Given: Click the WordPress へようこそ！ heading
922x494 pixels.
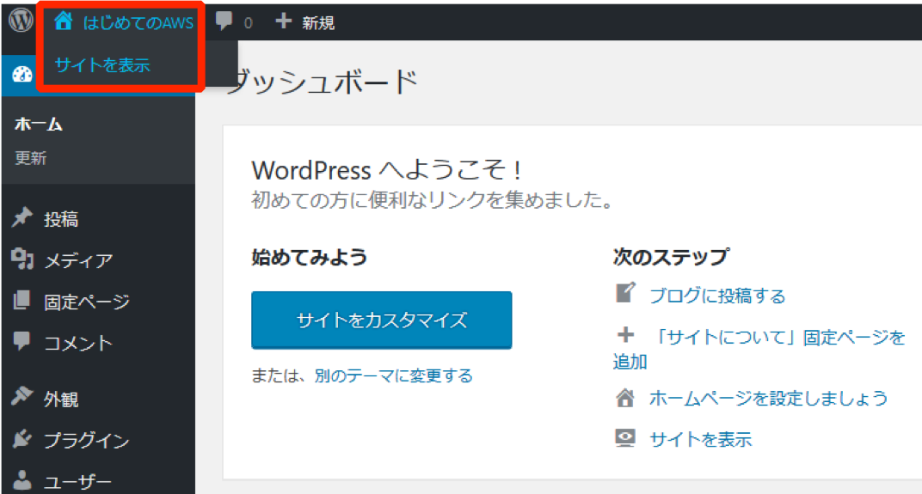Looking at the screenshot, I should [x=386, y=170].
